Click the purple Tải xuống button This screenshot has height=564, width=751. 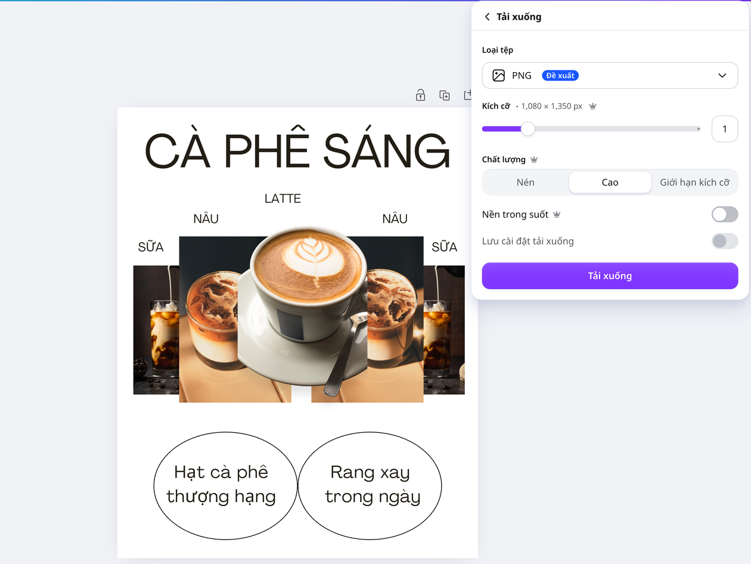pos(610,276)
